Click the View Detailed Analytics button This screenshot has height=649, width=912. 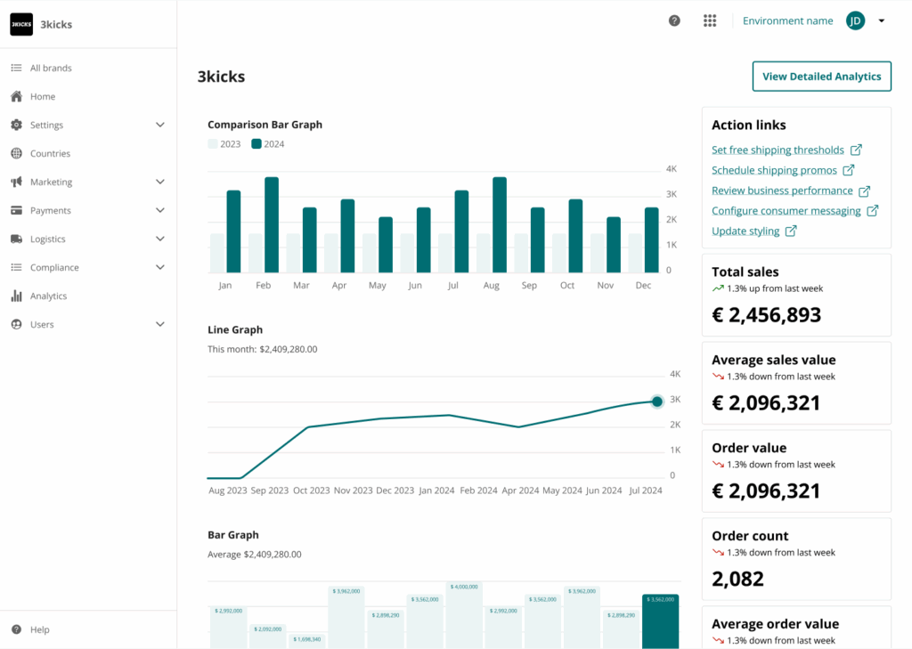click(821, 77)
